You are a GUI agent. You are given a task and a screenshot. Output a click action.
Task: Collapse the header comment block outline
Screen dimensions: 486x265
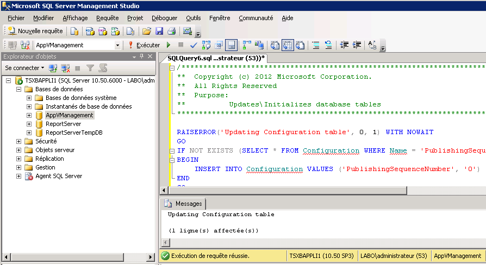click(172, 68)
